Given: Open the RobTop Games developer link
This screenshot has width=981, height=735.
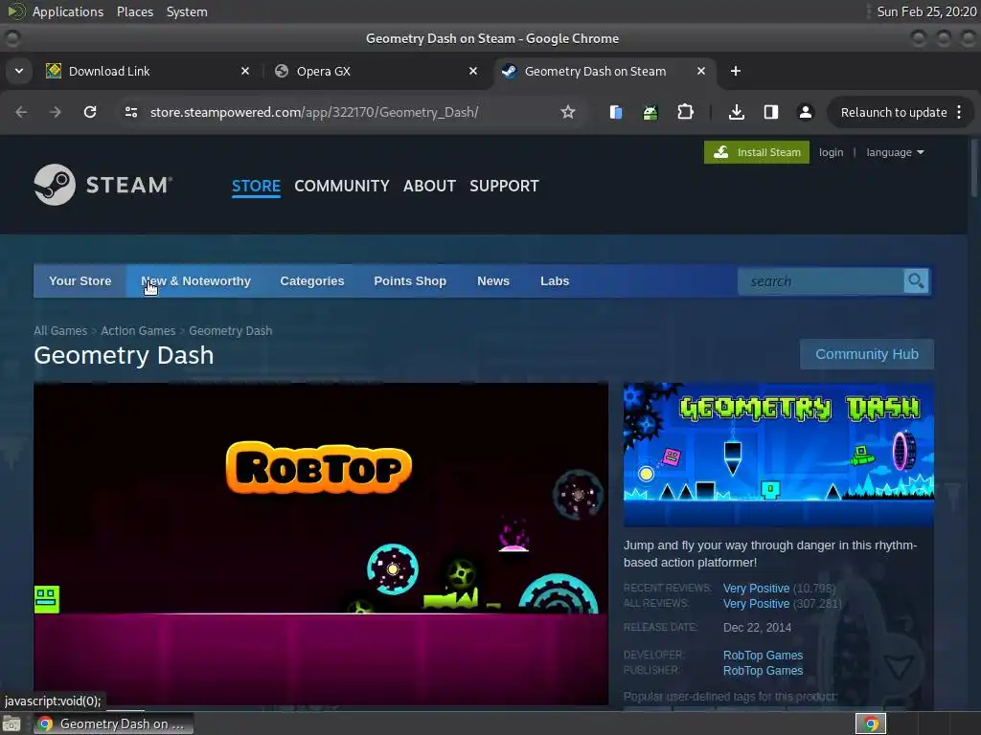Looking at the screenshot, I should (763, 655).
